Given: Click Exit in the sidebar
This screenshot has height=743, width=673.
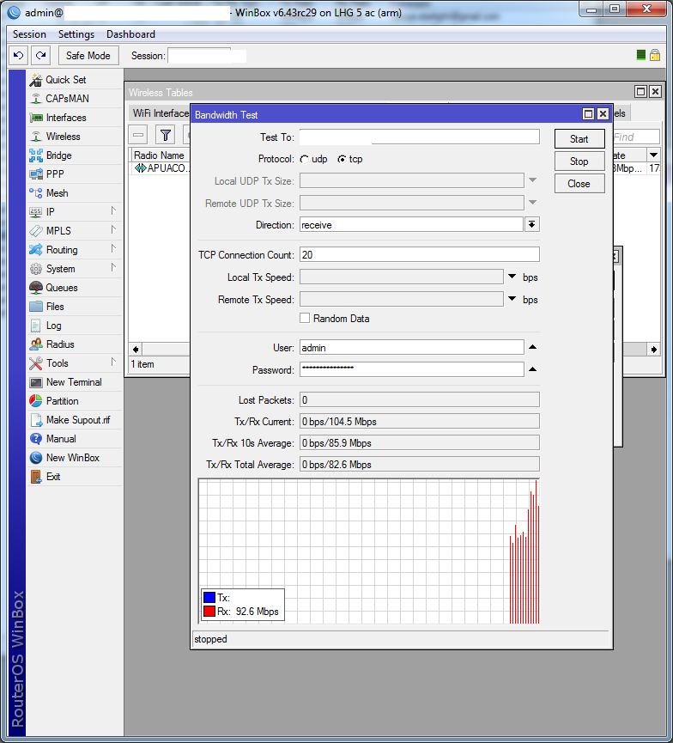Looking at the screenshot, I should pyautogui.click(x=75, y=477).
